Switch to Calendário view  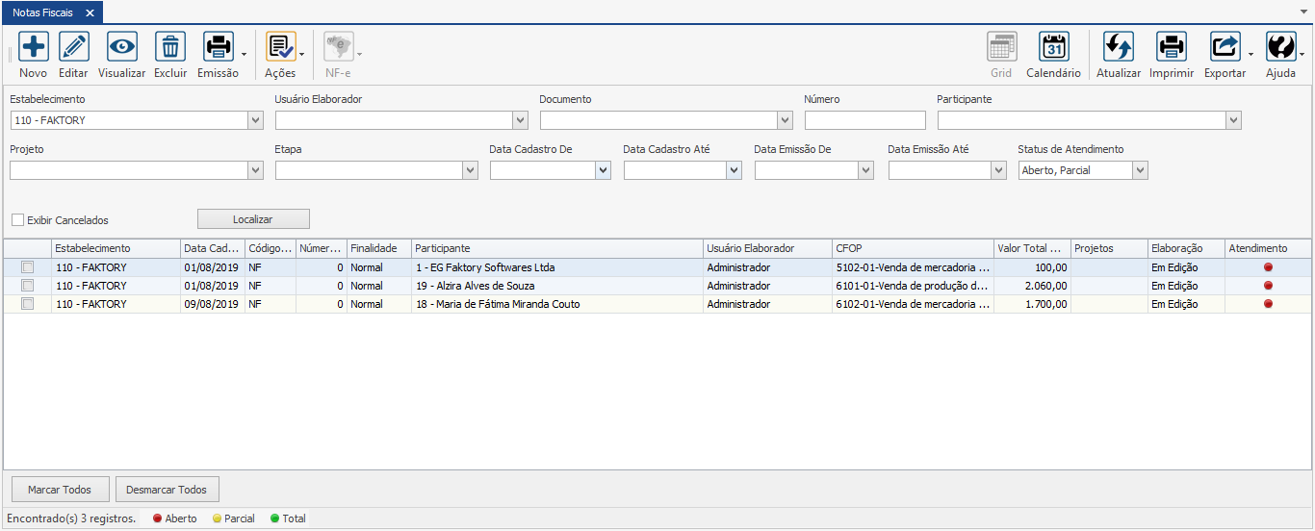[1054, 46]
